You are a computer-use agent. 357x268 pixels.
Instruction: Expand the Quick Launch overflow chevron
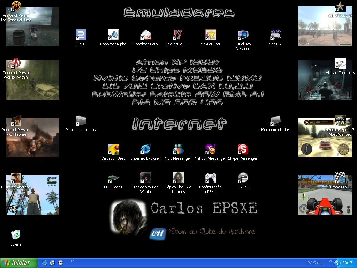pos(73,261)
